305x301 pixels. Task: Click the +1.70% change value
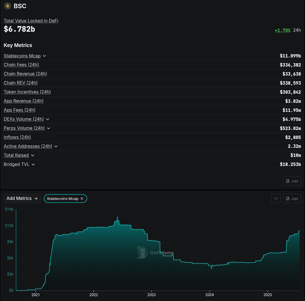click(x=282, y=30)
